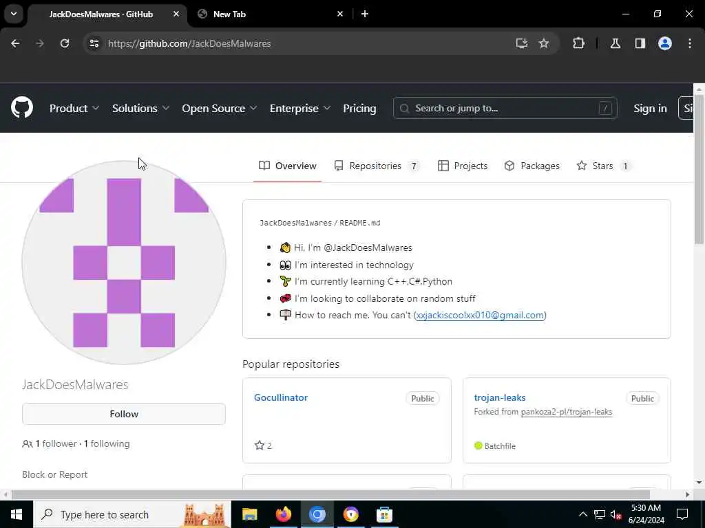The width and height of the screenshot is (705, 528).
Task: Open the Extensions puzzle icon
Action: tap(578, 43)
